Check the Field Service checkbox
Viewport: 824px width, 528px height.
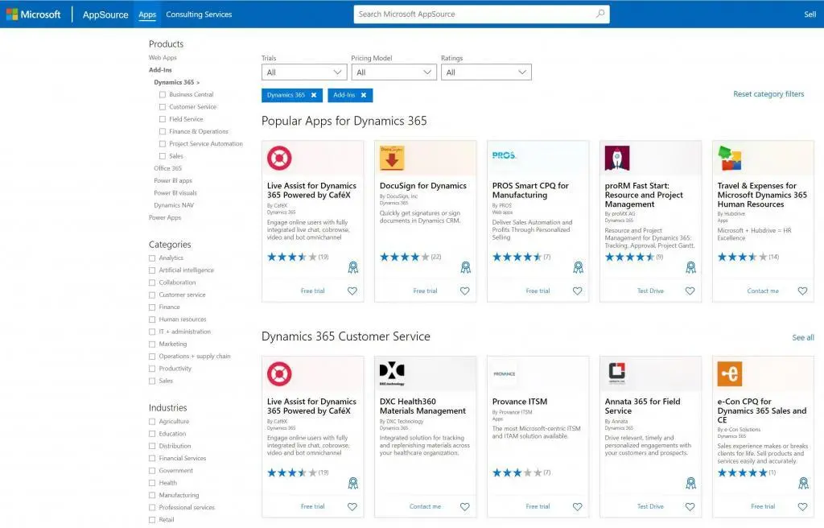click(163, 119)
